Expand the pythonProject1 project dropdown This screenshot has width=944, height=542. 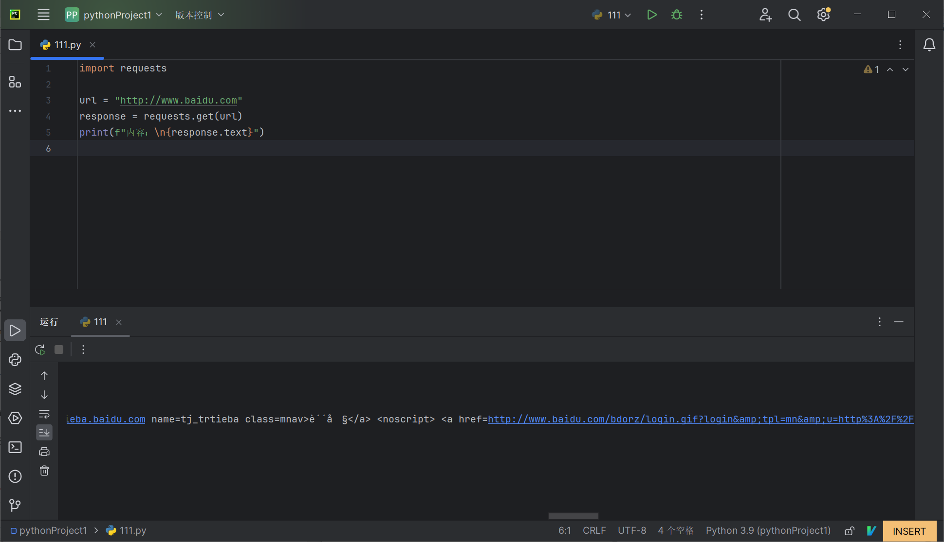click(117, 15)
